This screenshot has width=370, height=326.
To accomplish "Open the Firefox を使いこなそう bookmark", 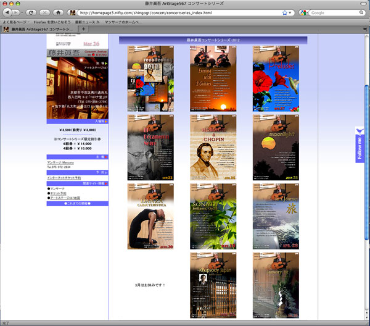I will coord(52,22).
